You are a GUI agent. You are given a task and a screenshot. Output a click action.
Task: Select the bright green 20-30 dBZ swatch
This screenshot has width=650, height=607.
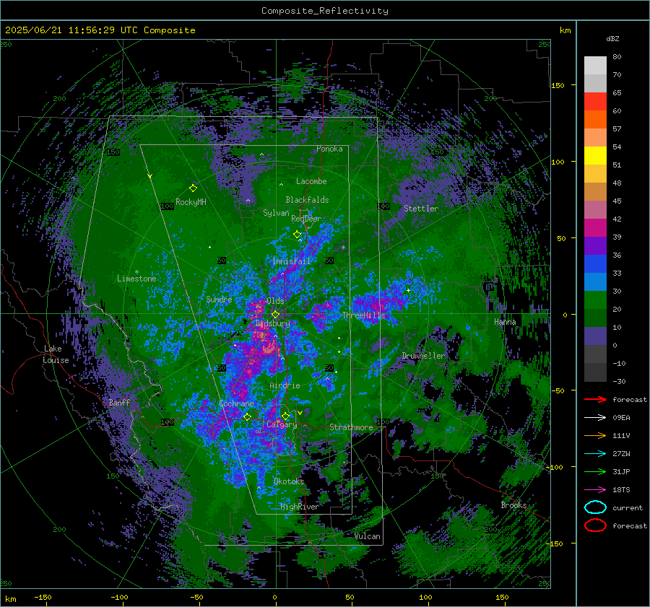(595, 300)
